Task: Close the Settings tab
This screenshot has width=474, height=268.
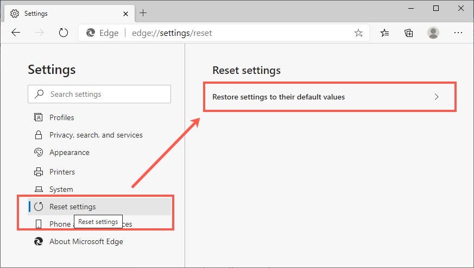Action: point(125,13)
